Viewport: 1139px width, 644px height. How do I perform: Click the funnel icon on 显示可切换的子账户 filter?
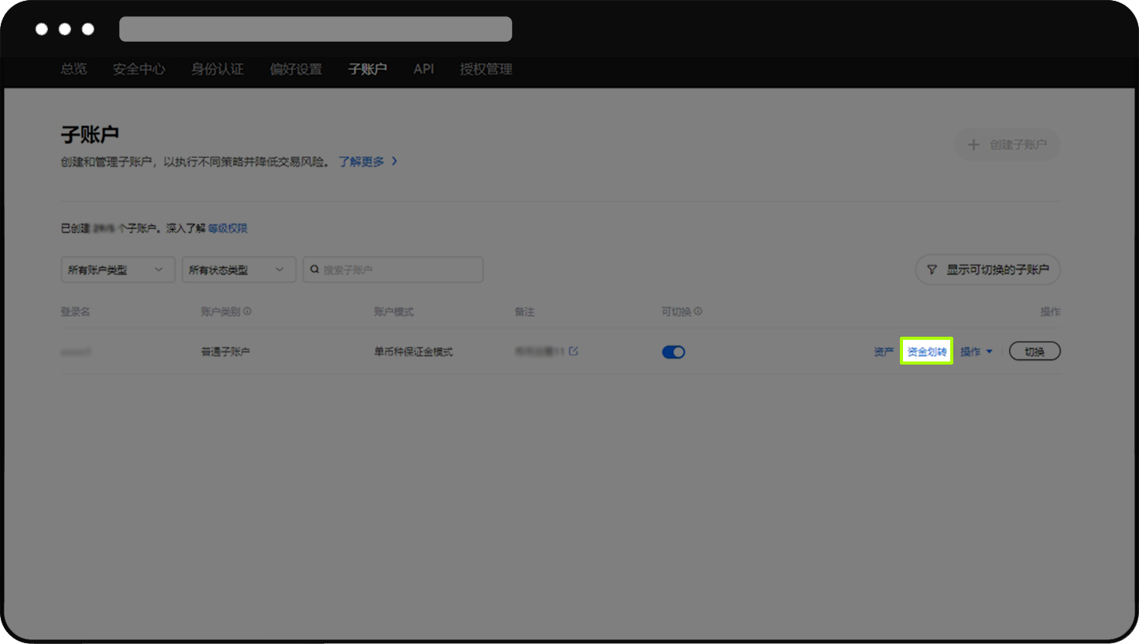932,269
